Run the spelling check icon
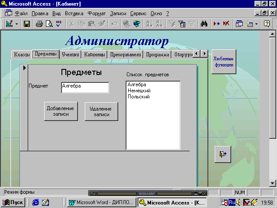 (59, 24)
